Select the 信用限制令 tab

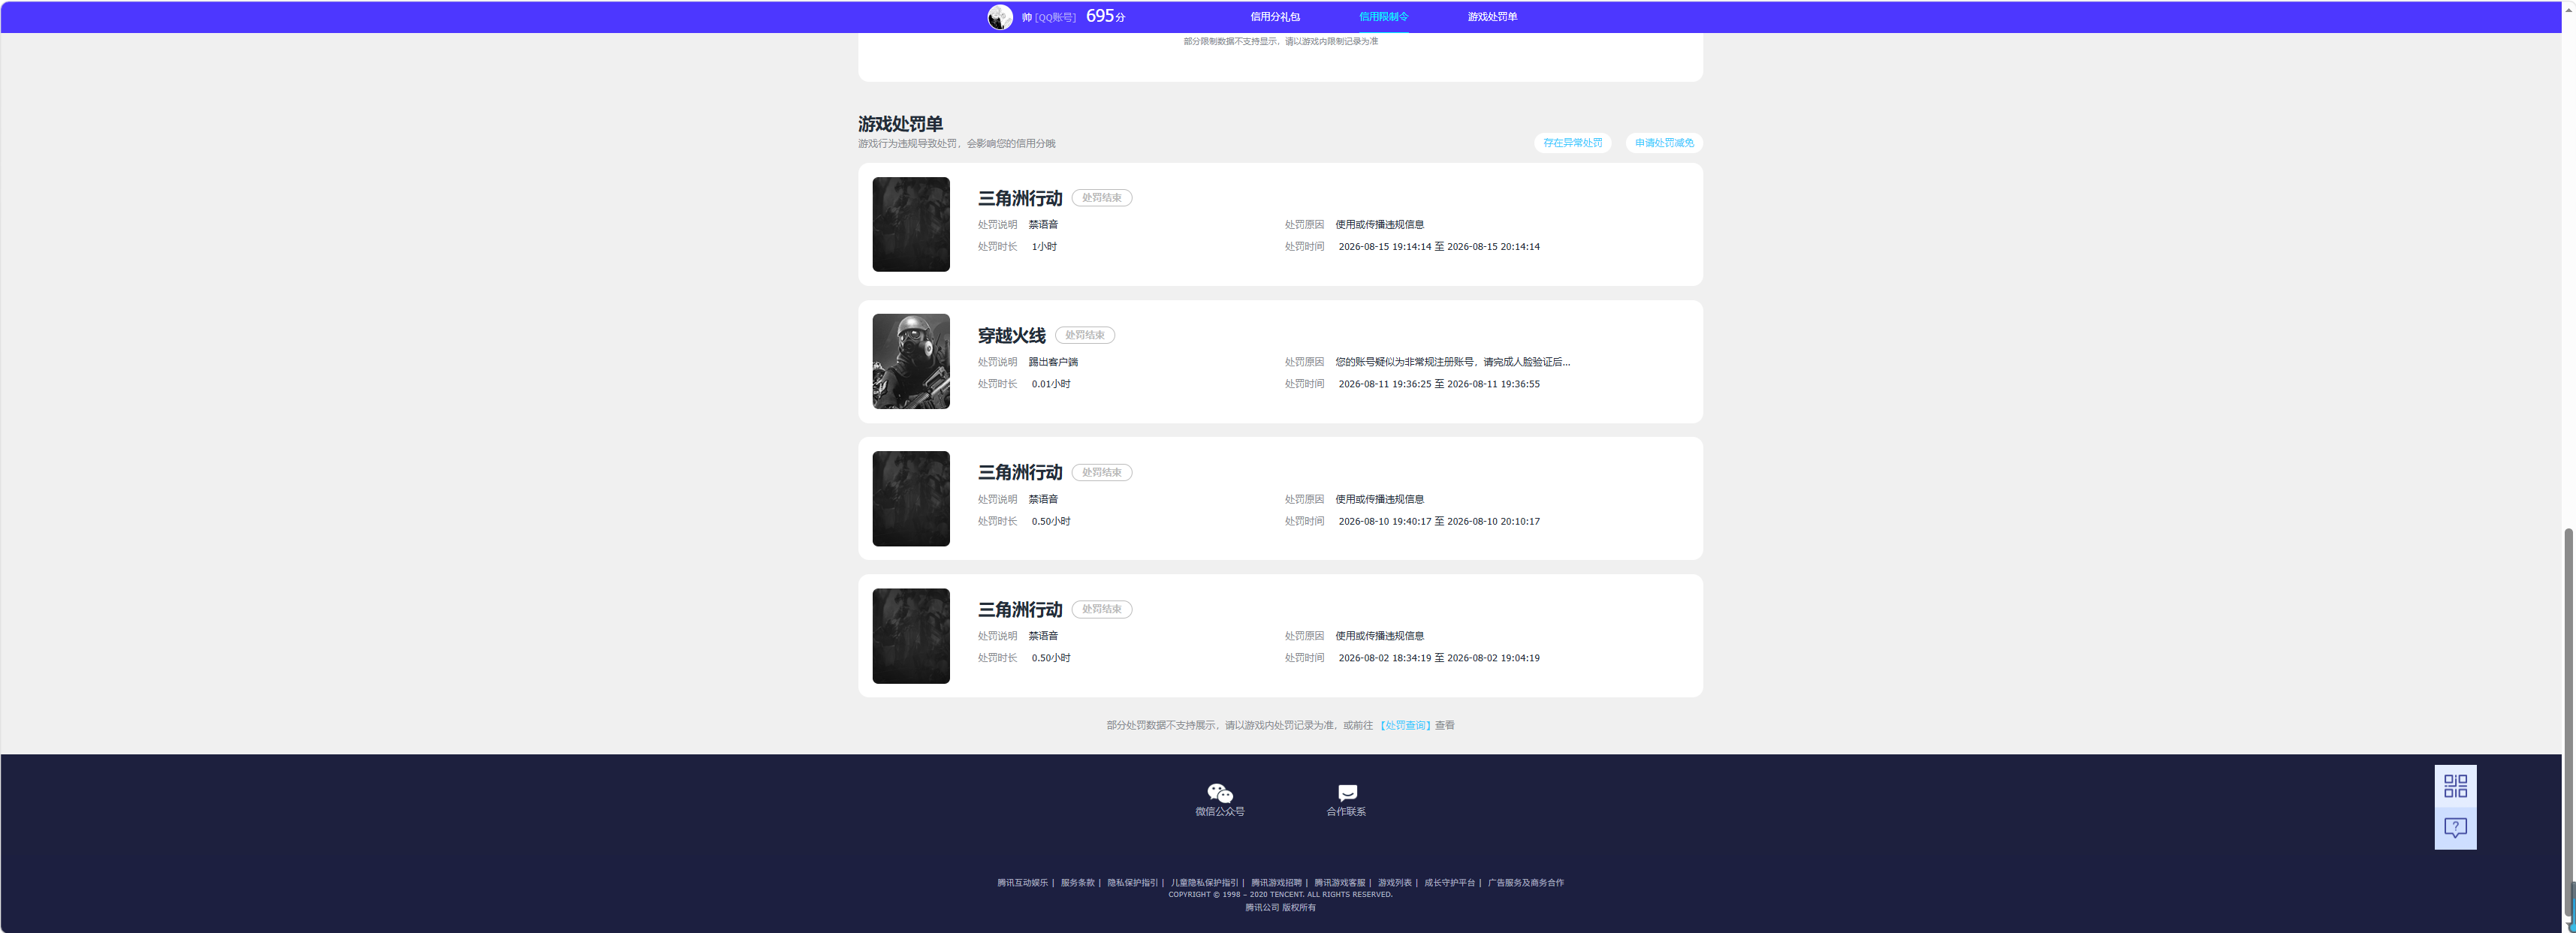pos(1384,17)
